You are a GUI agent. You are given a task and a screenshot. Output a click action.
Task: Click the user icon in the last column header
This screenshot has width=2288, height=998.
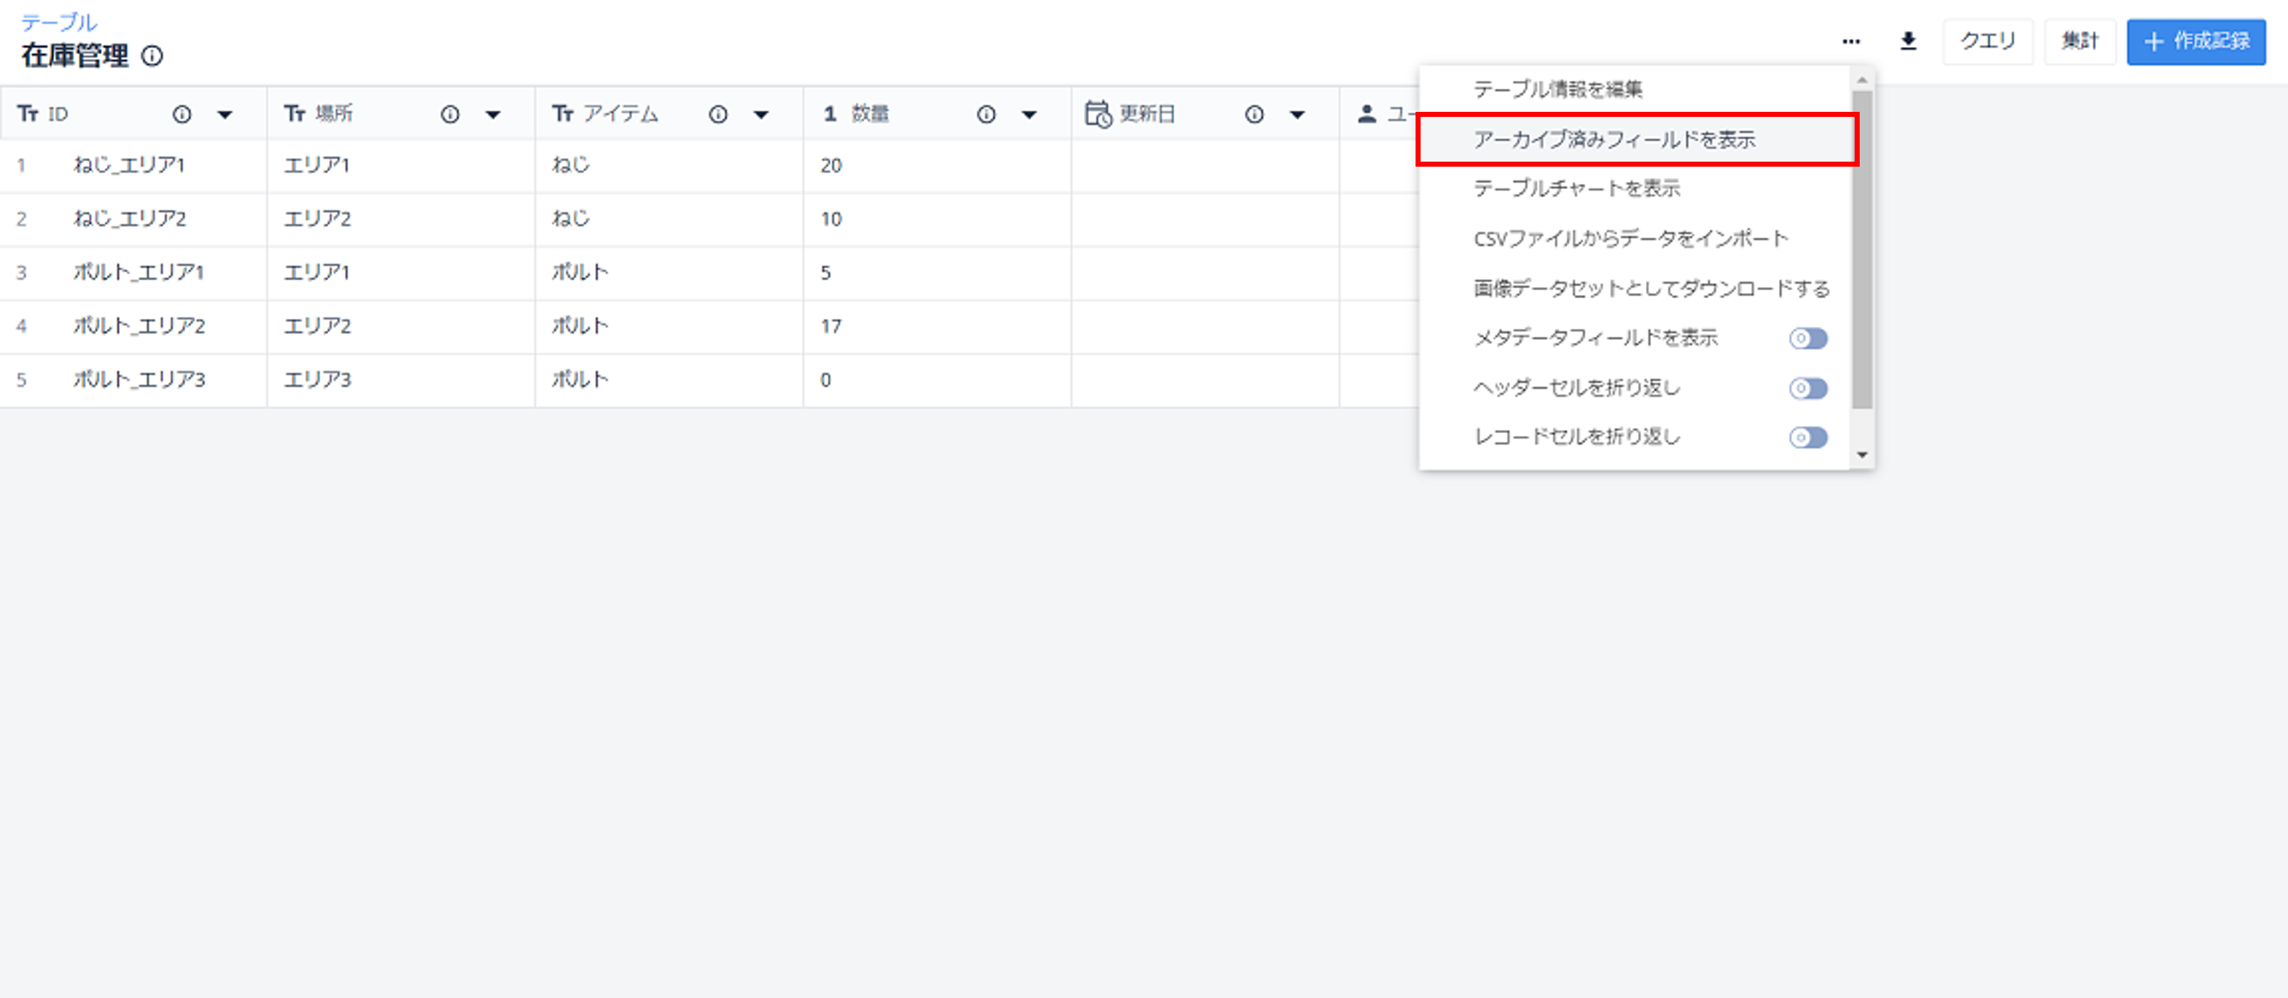1367,113
